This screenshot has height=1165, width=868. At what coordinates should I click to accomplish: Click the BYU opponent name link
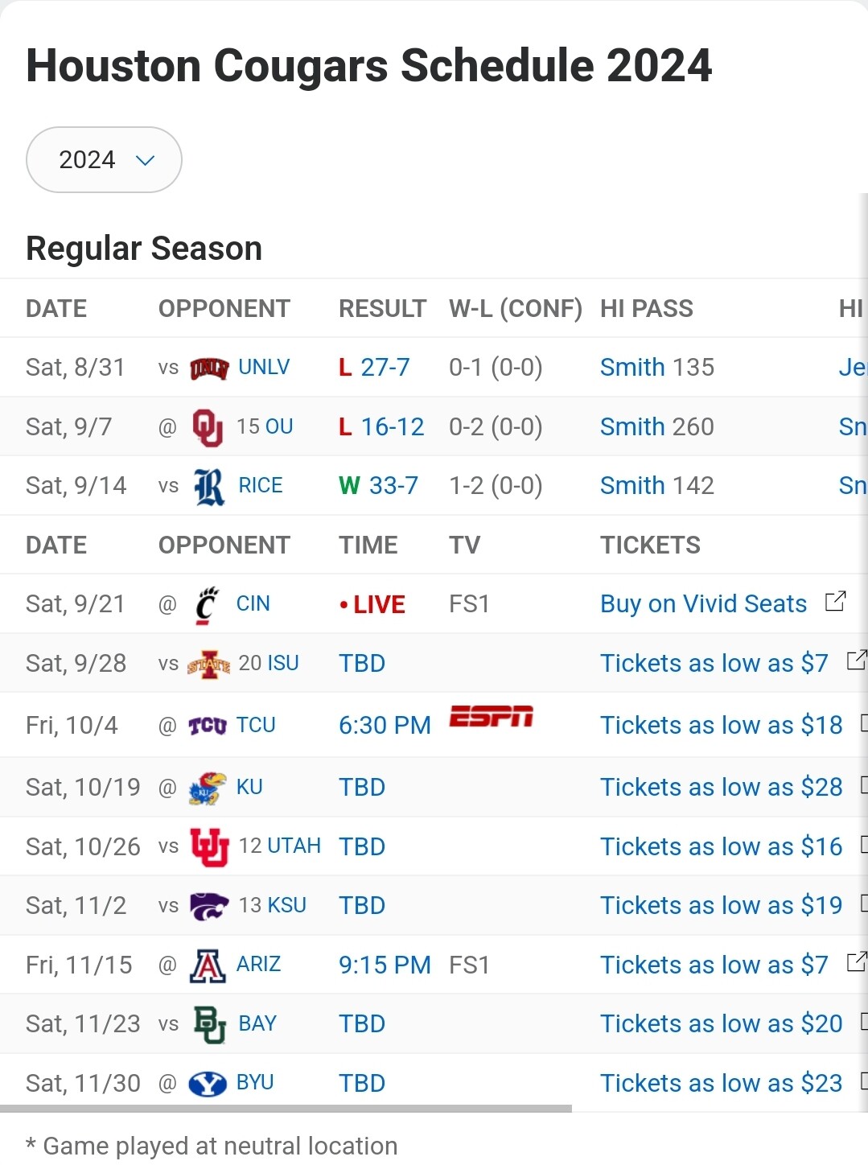click(x=255, y=1083)
